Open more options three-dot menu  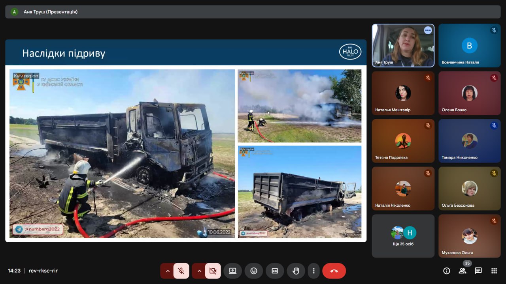[x=313, y=271]
